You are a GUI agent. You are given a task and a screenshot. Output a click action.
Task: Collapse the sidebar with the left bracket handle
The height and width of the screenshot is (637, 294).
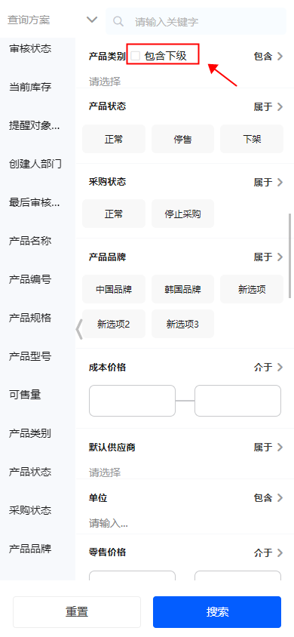click(79, 328)
